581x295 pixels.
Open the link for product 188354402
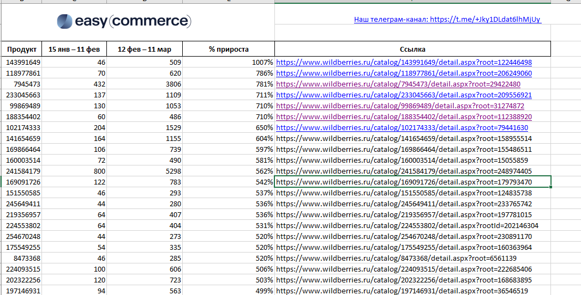[404, 117]
